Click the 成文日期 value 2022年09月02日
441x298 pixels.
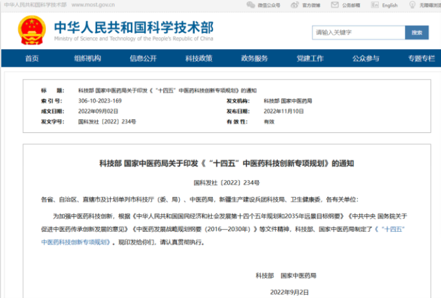point(98,112)
